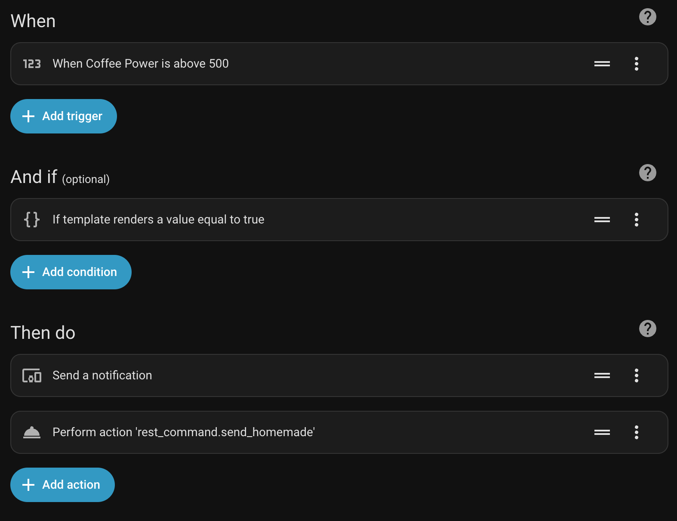
Task: Click the service bell icon on rest_command action
Action: coord(31,432)
